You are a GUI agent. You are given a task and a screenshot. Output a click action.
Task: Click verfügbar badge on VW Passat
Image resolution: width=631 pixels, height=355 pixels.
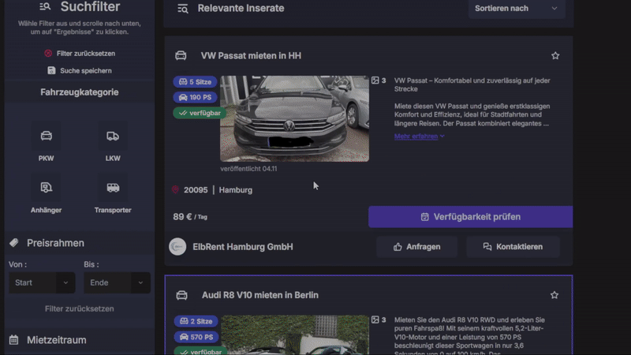pos(200,113)
